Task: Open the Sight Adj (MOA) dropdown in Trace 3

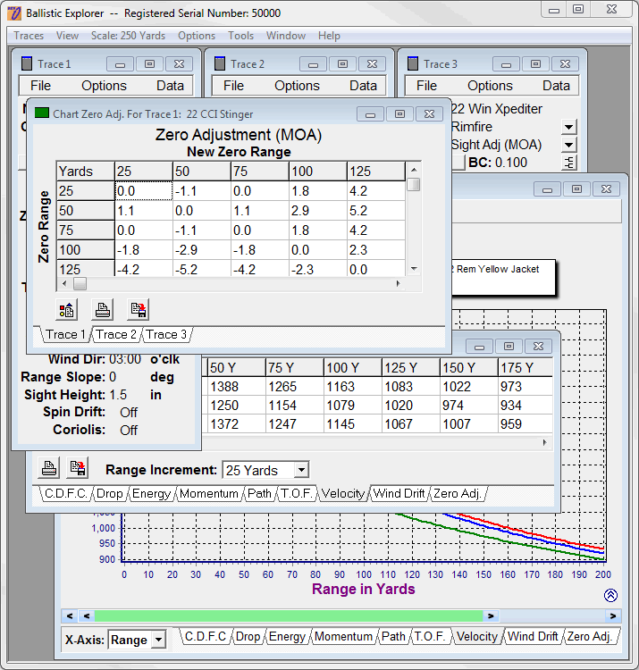Action: pyautogui.click(x=568, y=145)
